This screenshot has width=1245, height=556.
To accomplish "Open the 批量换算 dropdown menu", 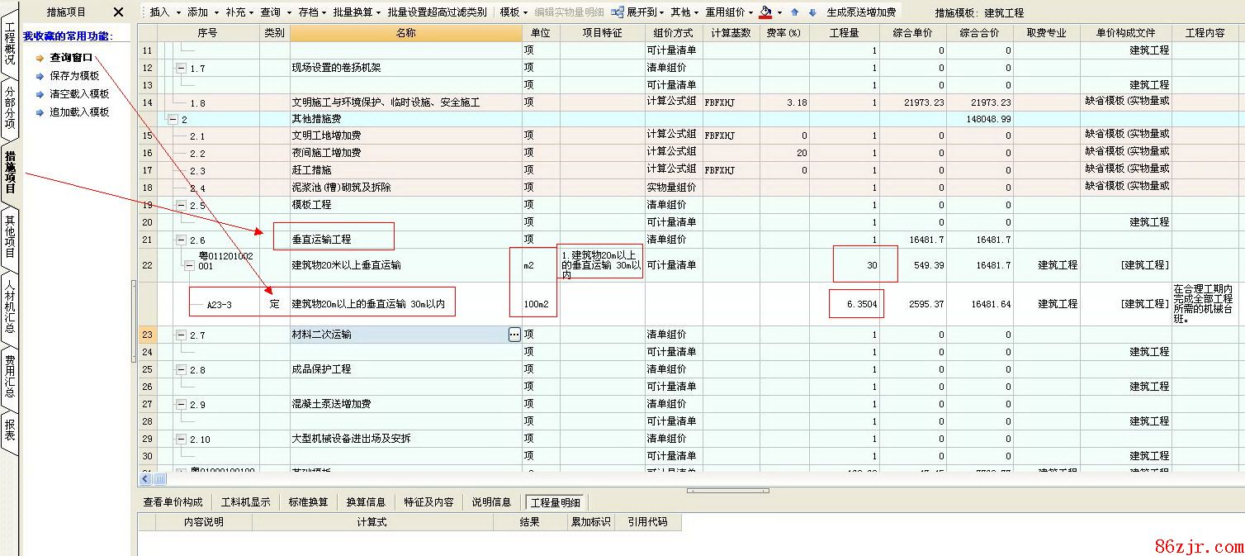I will tap(357, 12).
